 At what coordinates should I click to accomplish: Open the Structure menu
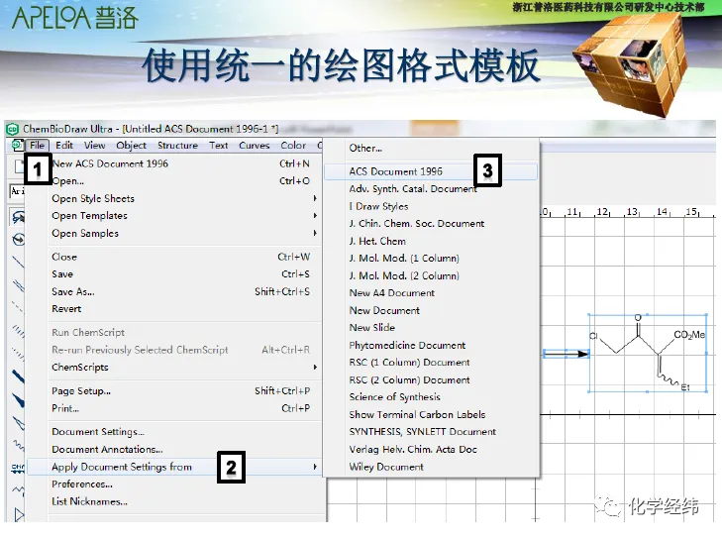(177, 146)
